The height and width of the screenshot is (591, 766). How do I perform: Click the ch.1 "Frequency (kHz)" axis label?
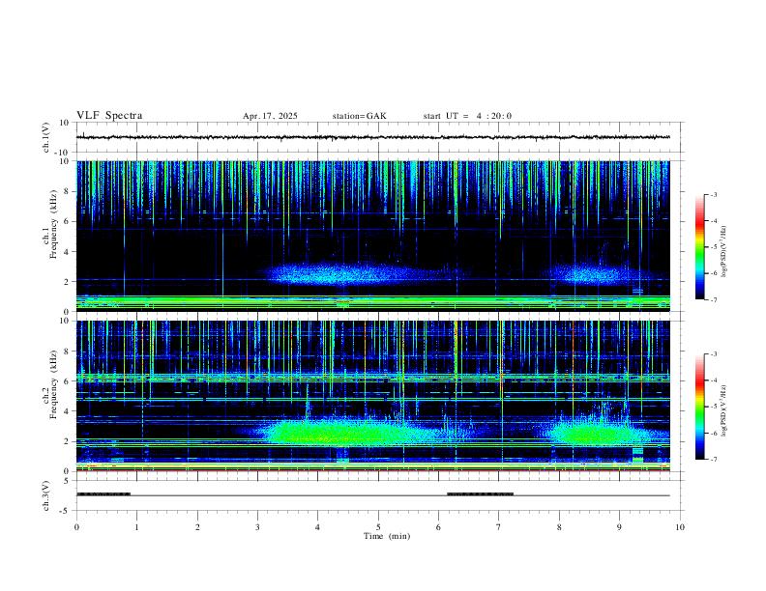coord(53,226)
